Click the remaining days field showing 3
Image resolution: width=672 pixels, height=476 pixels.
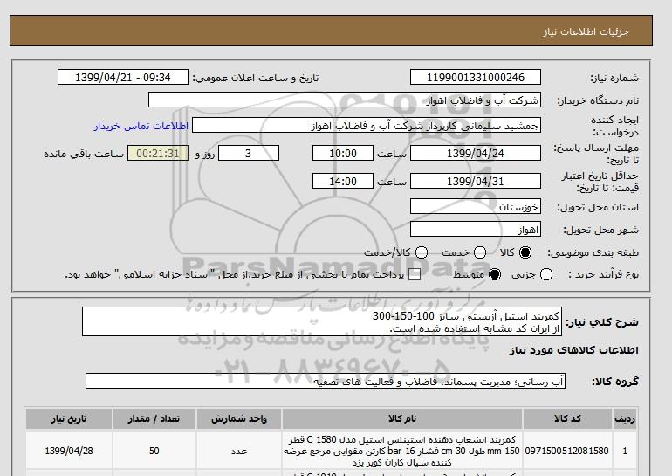click(248, 154)
